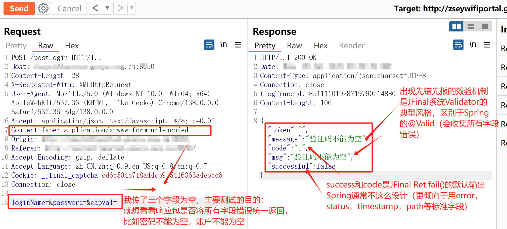This screenshot has height=229, width=507.
Task: Click the Content-Type request header line
Action: click(100, 130)
